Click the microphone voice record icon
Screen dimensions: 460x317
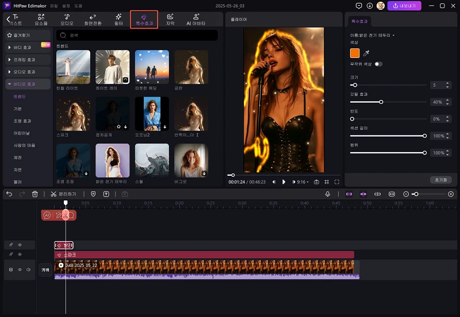[x=328, y=194]
